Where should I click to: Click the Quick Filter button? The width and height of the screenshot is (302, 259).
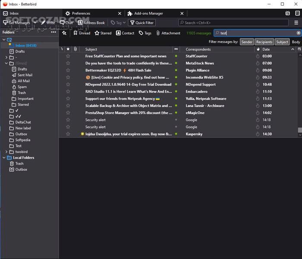click(x=142, y=22)
